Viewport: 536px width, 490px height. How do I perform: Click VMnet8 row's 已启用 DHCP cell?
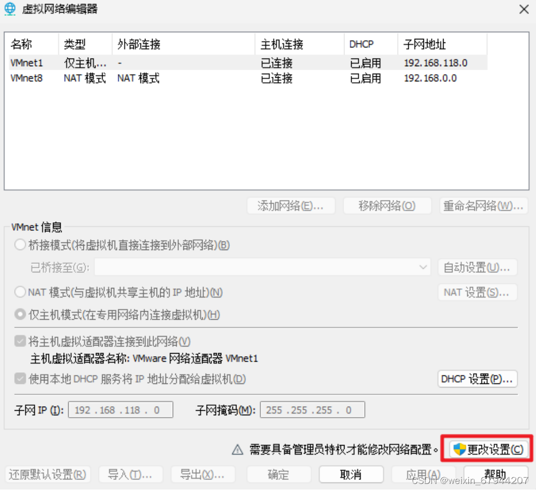(365, 78)
